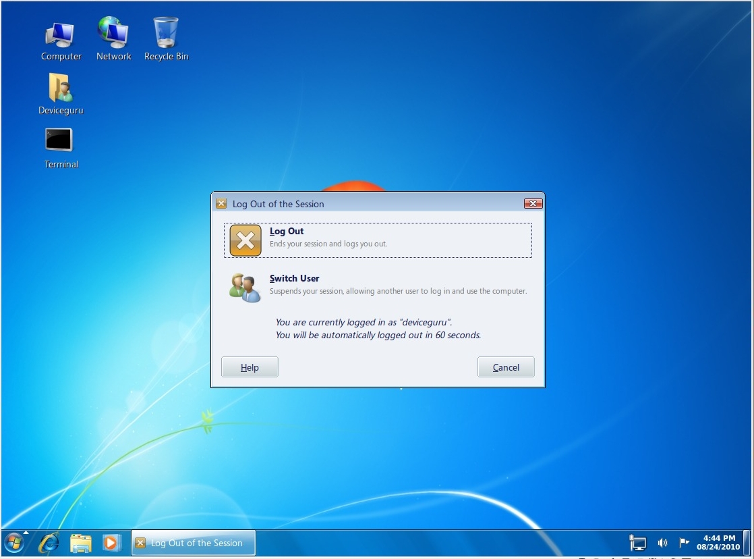Click the show desktop strip after the clock
754x559 pixels.
point(747,543)
